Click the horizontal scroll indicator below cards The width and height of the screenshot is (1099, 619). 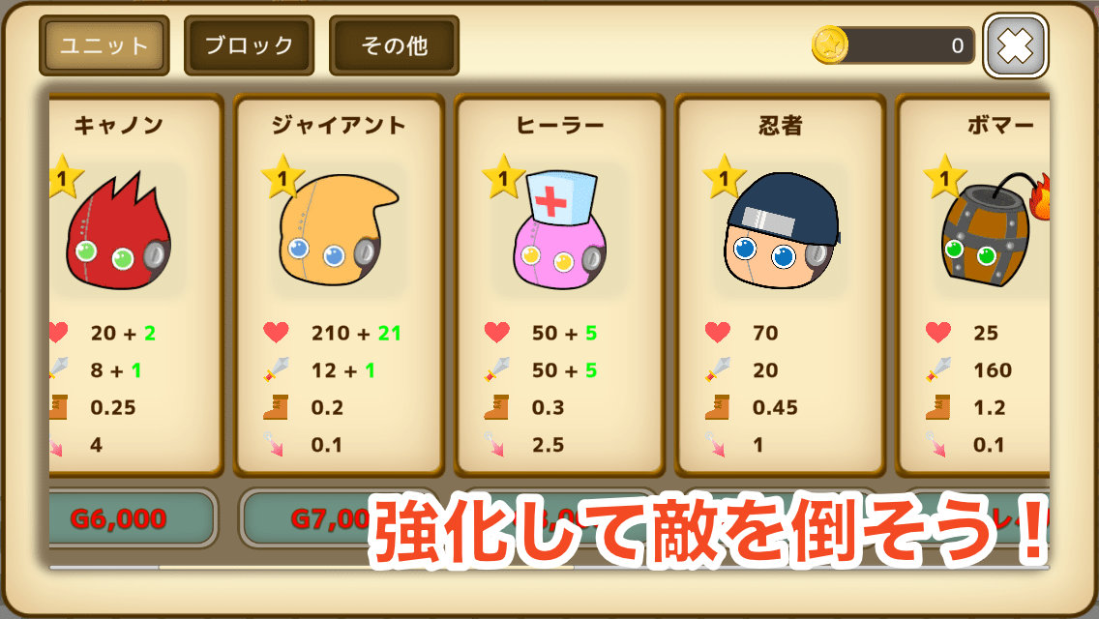point(549,567)
